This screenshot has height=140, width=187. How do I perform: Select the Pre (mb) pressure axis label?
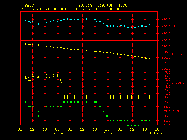click(179, 55)
